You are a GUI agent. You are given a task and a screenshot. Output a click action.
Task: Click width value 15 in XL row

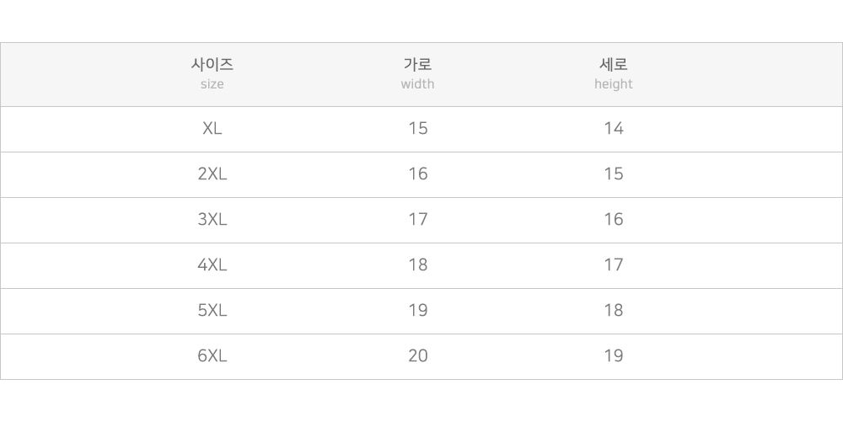coord(417,129)
